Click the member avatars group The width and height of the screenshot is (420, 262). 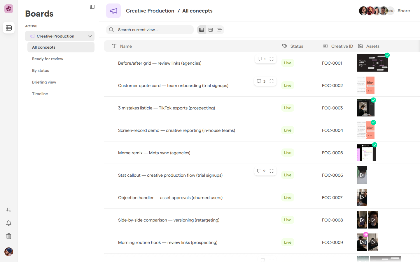point(377,11)
